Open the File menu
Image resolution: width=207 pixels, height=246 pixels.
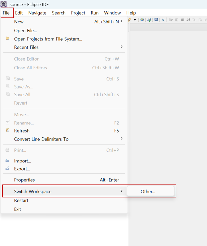pyautogui.click(x=6, y=13)
